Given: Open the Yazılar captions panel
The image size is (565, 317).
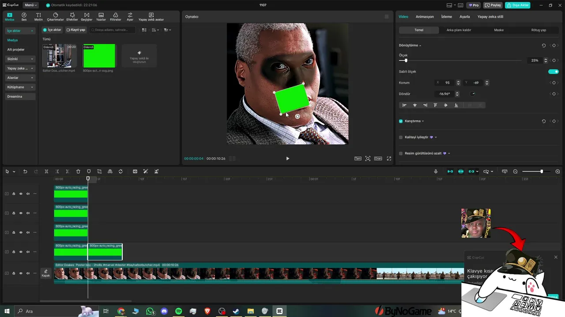Looking at the screenshot, I should [101, 17].
